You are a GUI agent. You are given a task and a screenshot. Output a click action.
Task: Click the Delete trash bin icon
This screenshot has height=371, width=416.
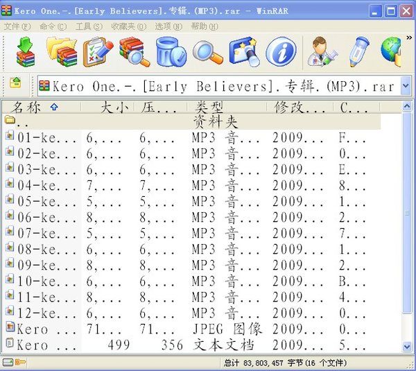pos(171,52)
